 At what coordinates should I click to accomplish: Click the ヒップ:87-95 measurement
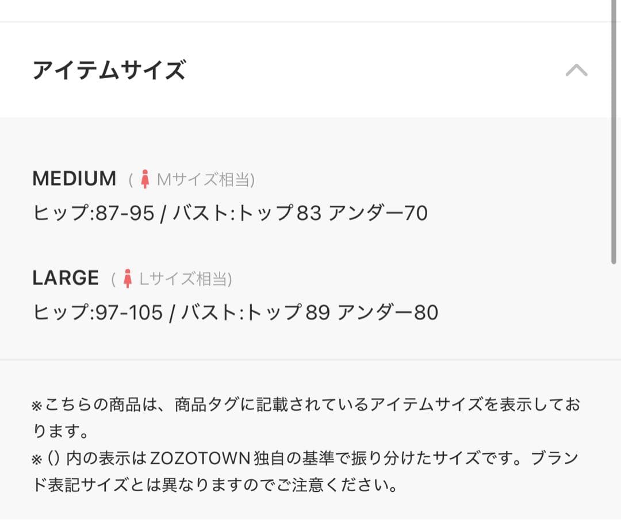[93, 214]
